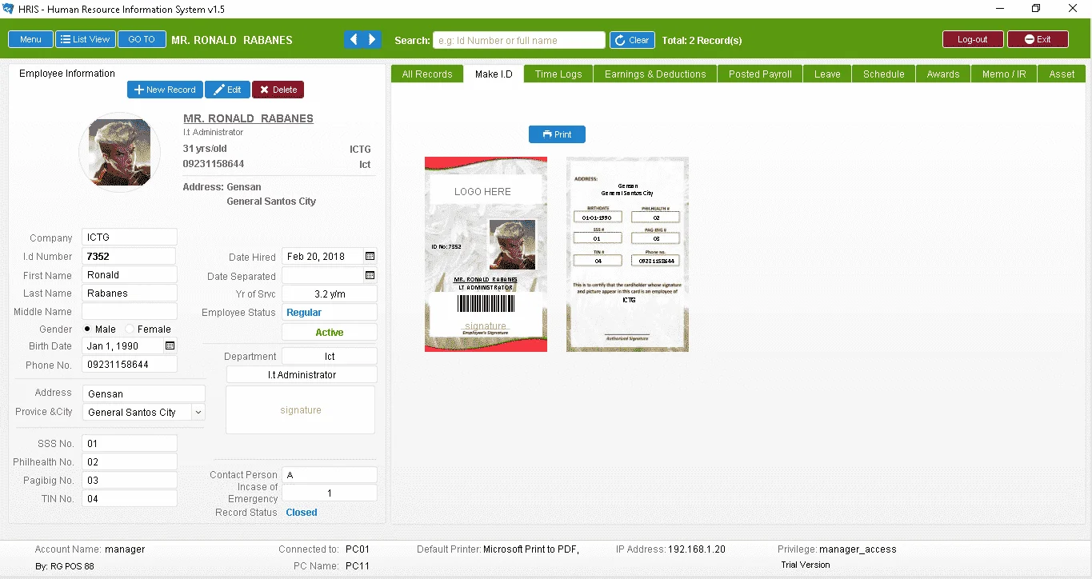Image resolution: width=1092 pixels, height=579 pixels.
Task: Select the Female gender option
Action: click(148, 329)
